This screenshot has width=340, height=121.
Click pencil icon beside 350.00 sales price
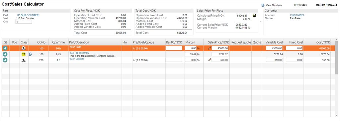click(x=210, y=60)
